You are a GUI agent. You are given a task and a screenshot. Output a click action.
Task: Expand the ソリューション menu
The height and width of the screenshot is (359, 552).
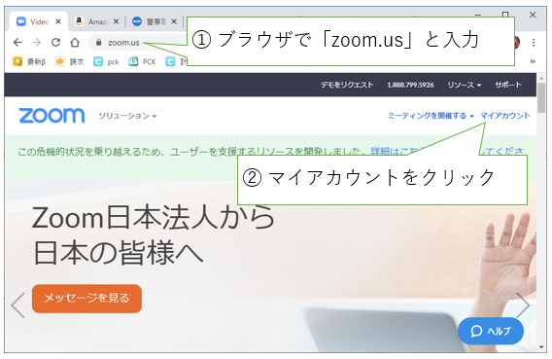point(127,116)
